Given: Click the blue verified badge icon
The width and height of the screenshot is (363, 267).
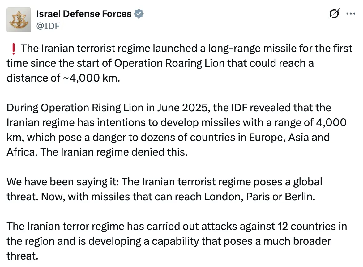Looking at the screenshot, I should point(139,13).
